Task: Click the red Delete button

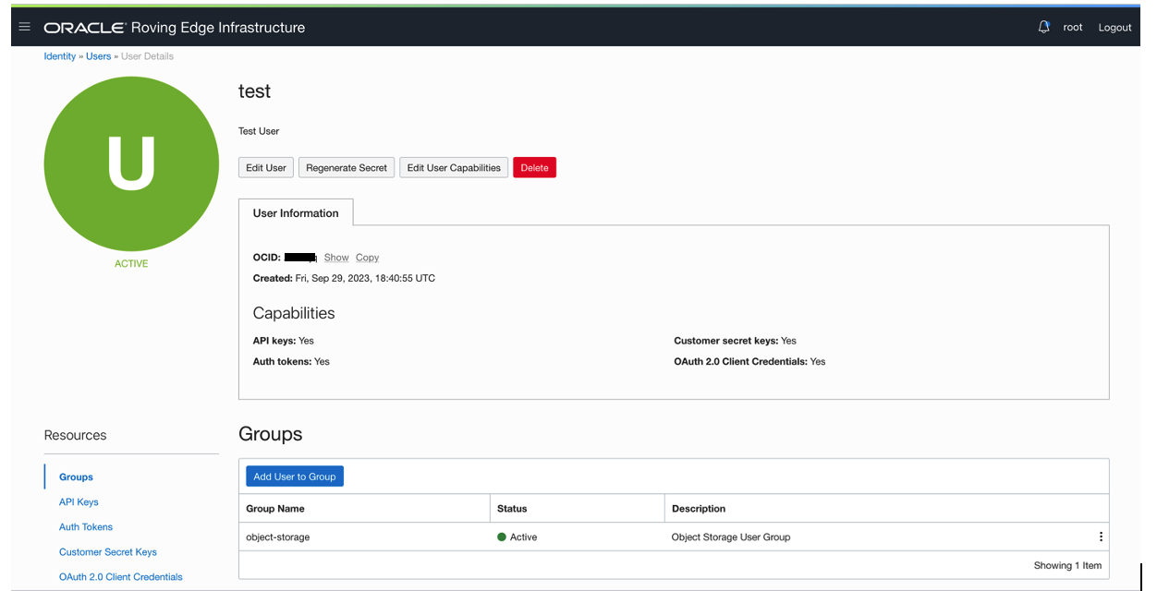Action: coord(534,167)
